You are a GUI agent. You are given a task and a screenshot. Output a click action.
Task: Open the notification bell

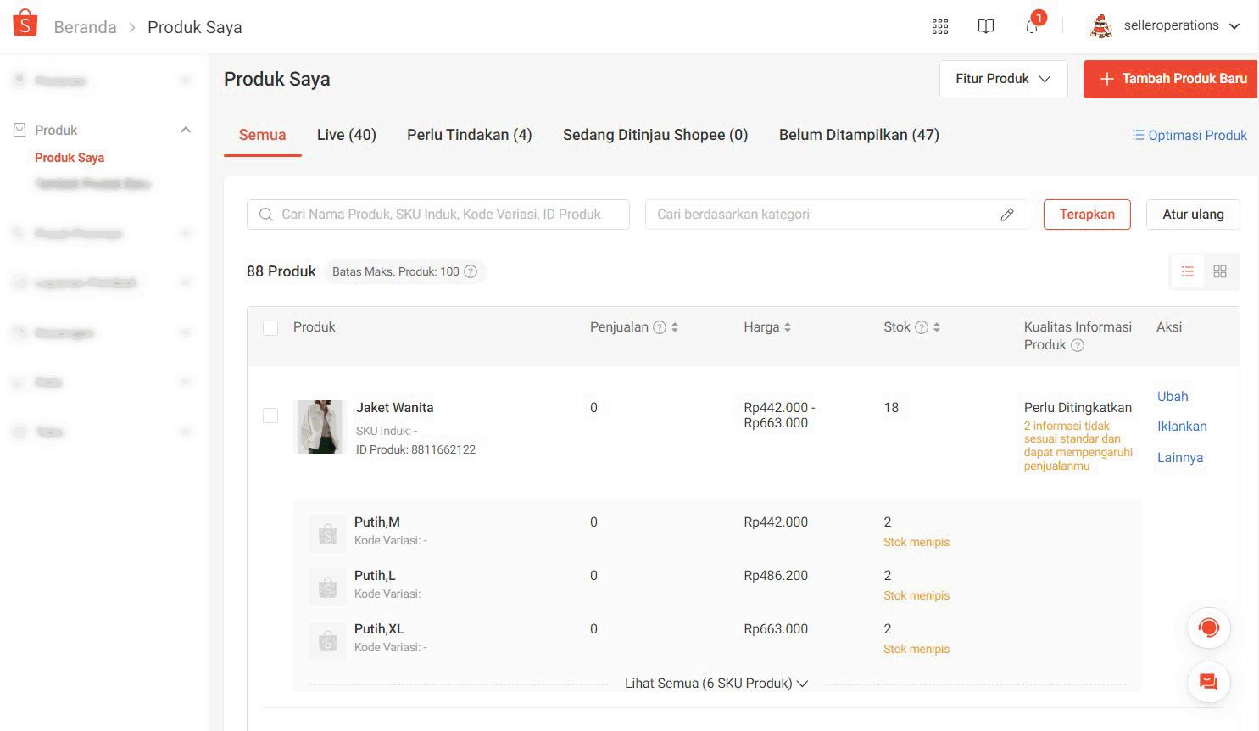point(1031,26)
